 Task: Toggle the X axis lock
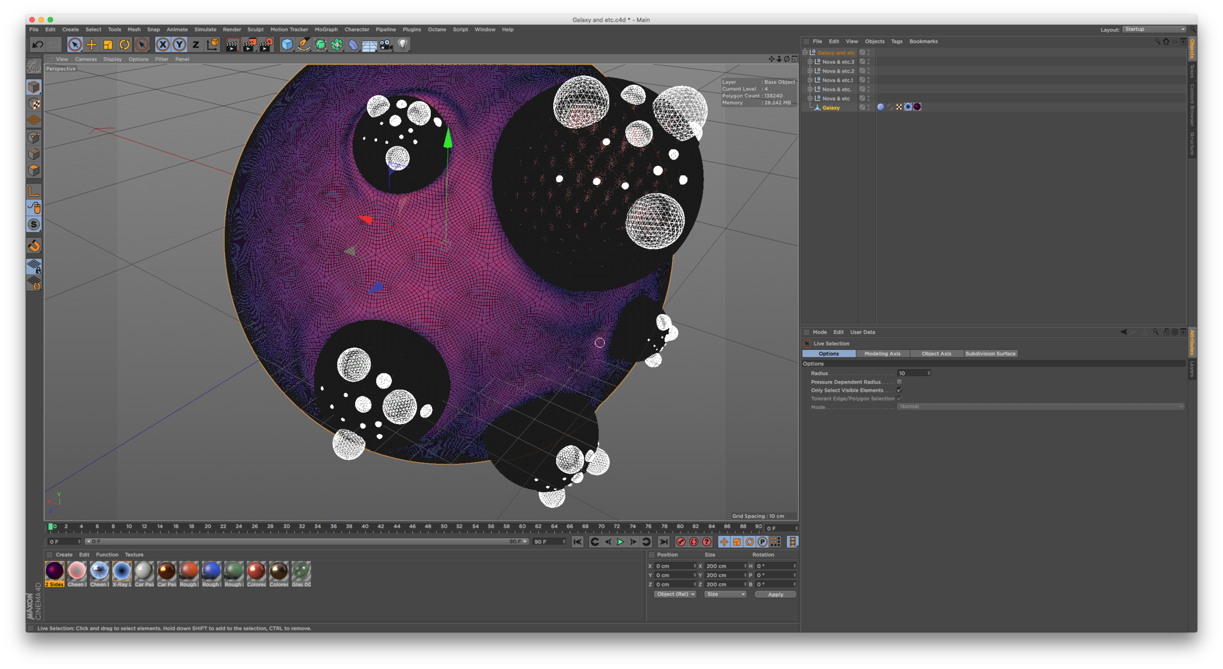point(163,45)
